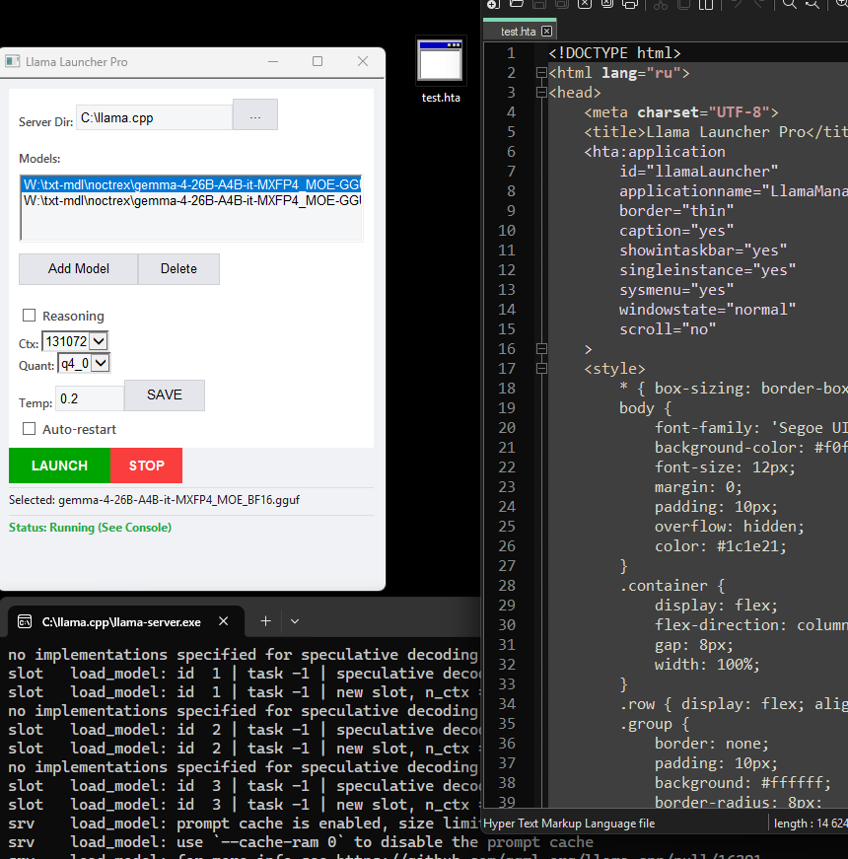Click the 'singleinstance="yes"' code line
This screenshot has width=848, height=859.
(x=707, y=269)
